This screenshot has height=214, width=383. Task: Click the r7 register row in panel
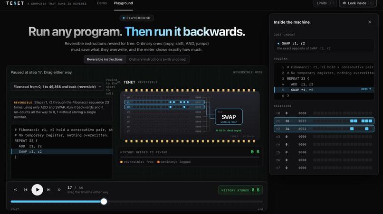[x=324, y=168]
